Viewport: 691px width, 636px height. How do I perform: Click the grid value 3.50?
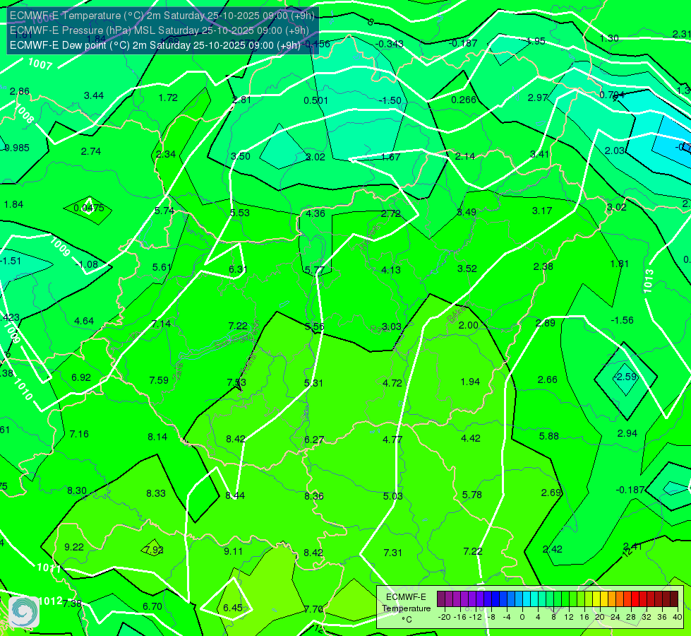(x=241, y=156)
